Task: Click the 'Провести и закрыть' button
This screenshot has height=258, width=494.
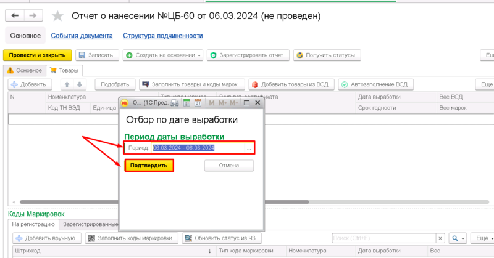Action: pos(38,55)
